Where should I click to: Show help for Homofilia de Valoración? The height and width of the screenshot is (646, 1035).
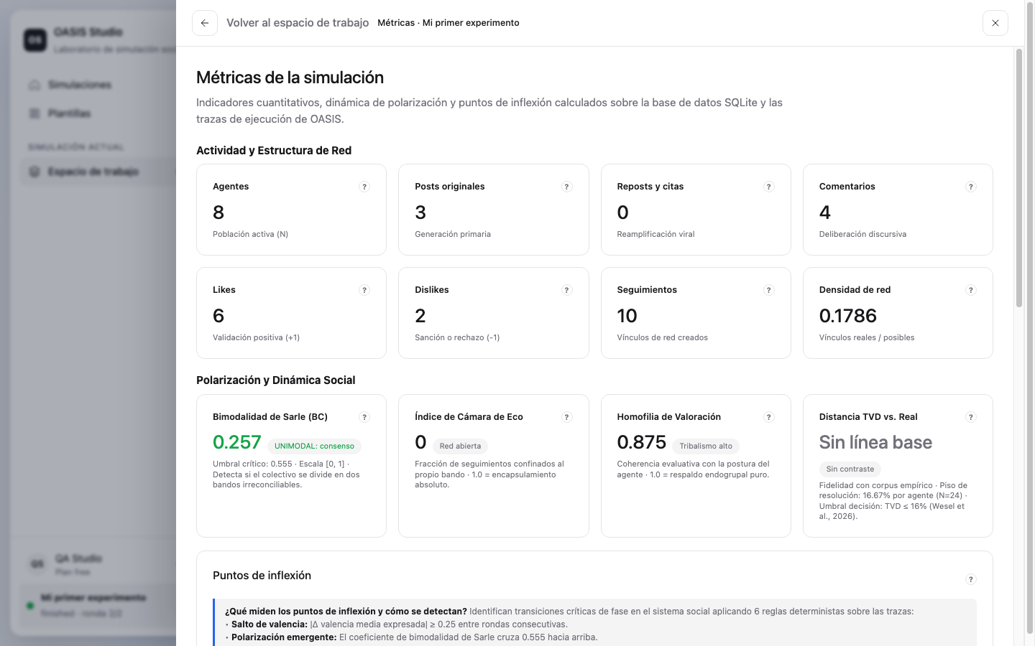[769, 417]
